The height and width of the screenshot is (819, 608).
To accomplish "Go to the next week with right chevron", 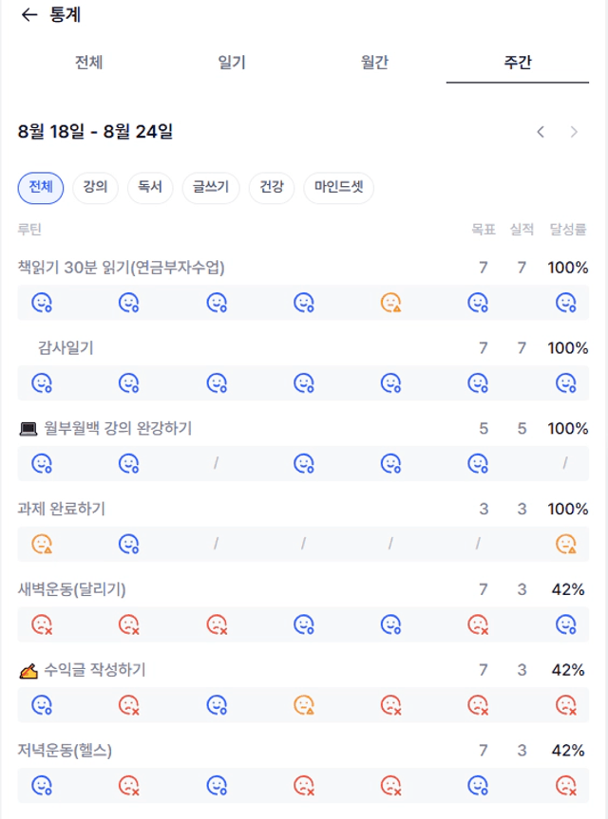I will (574, 132).
